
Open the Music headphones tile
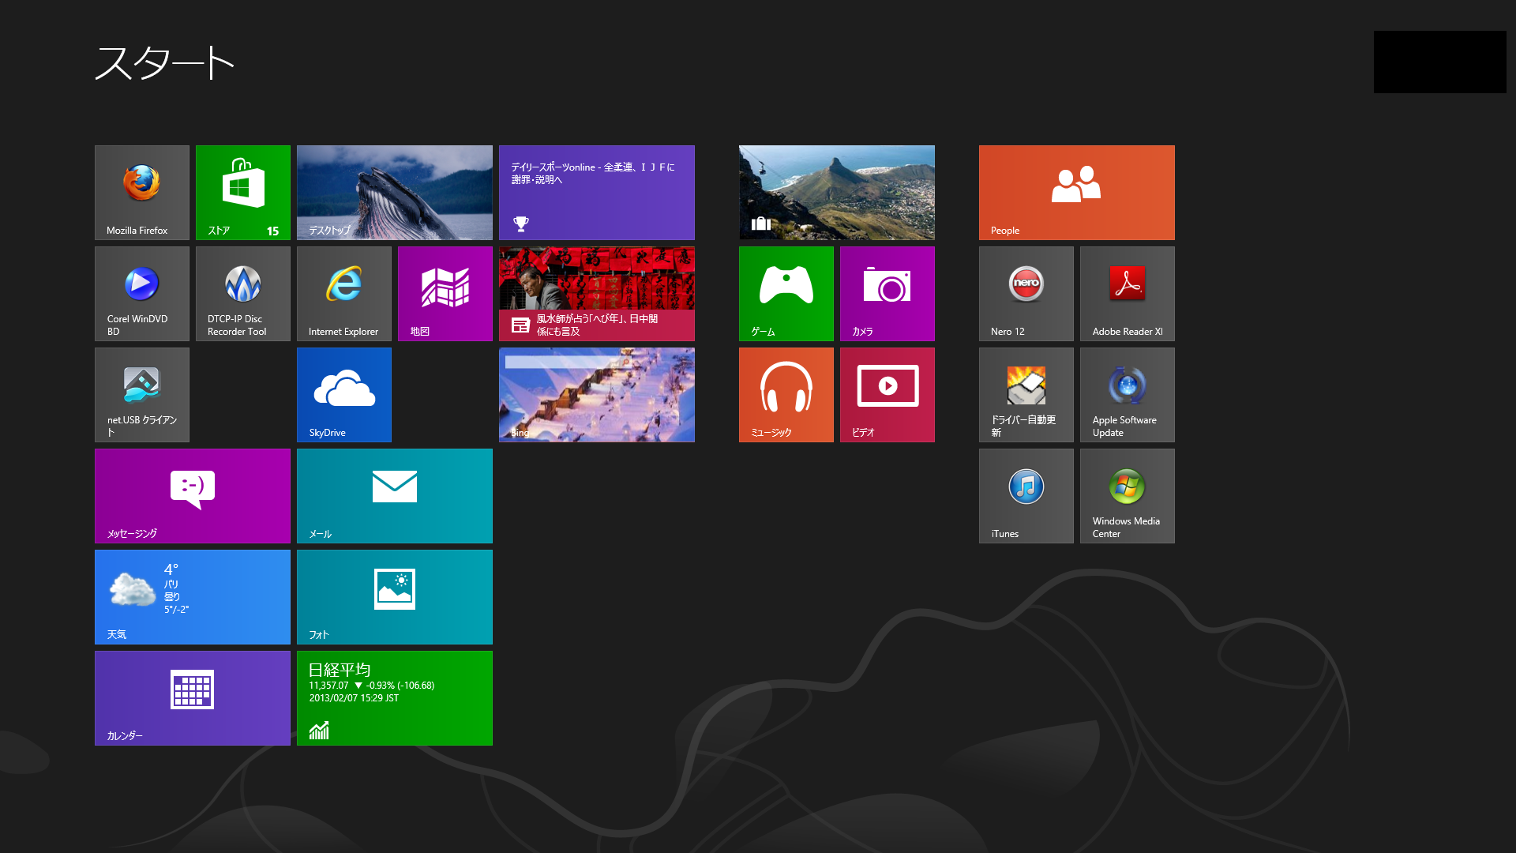pos(786,394)
